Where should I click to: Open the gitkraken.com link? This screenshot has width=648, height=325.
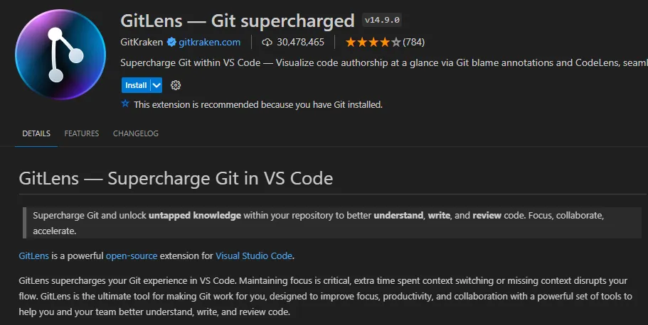[209, 42]
